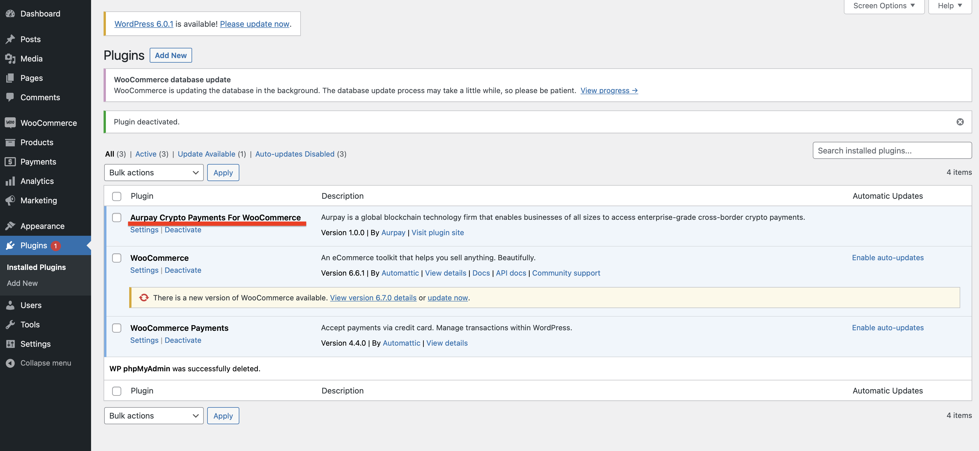The image size is (979, 451).
Task: Go to Dashboard menu item
Action: click(40, 14)
